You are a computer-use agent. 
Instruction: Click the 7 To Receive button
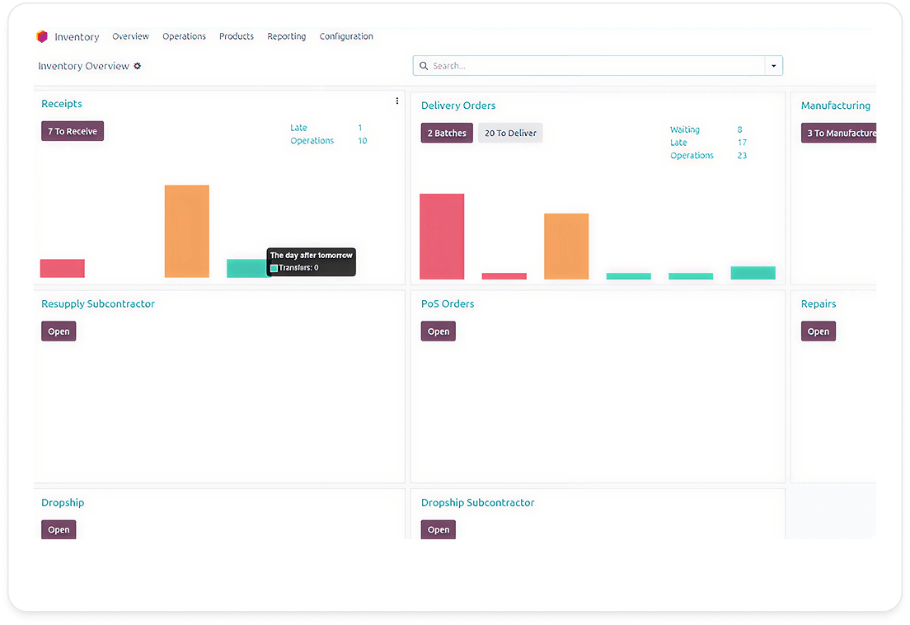pos(73,131)
